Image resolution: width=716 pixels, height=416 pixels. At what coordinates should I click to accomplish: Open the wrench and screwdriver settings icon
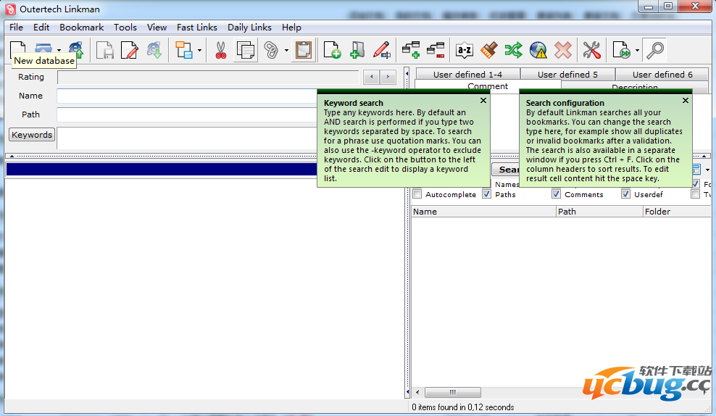(591, 50)
